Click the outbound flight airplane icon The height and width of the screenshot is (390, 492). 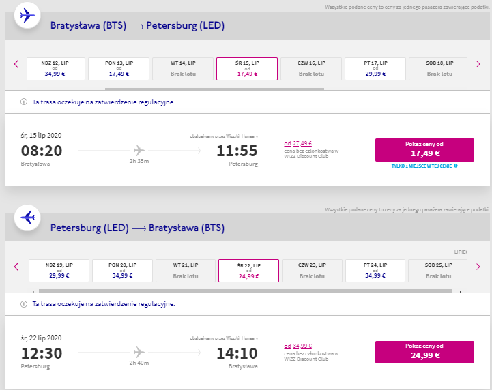click(27, 15)
